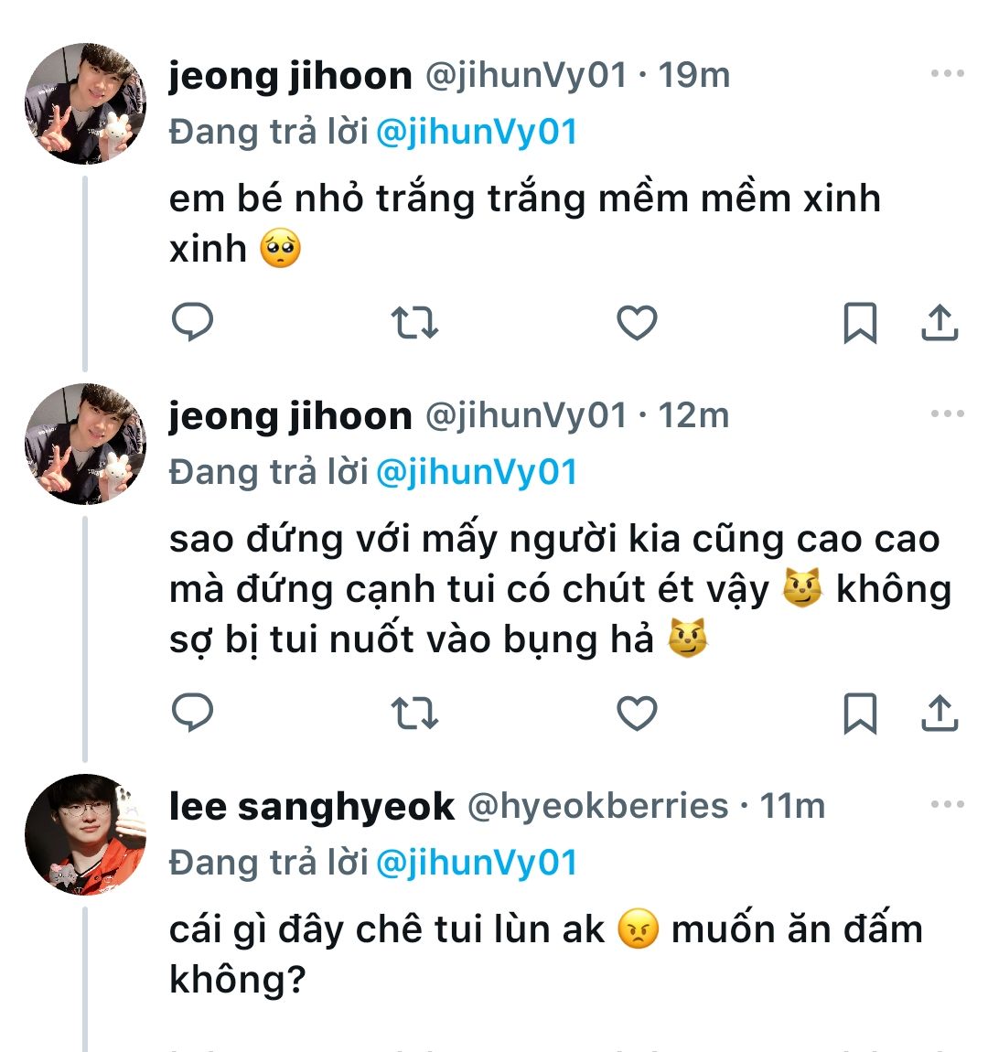Viewport: 988px width, 1052px height.
Task: Open more options on the 12m tweet
Action: pos(947,414)
